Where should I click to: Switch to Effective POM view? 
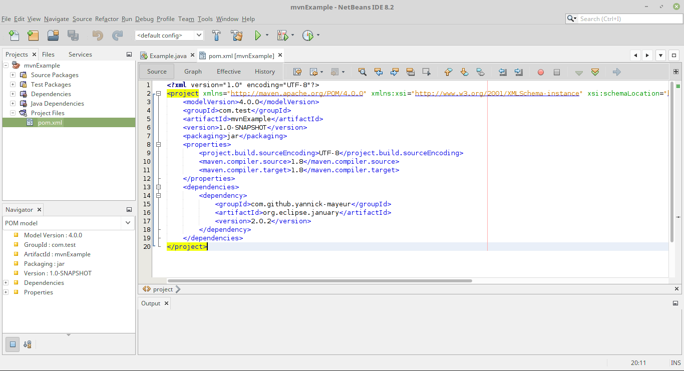coord(229,72)
